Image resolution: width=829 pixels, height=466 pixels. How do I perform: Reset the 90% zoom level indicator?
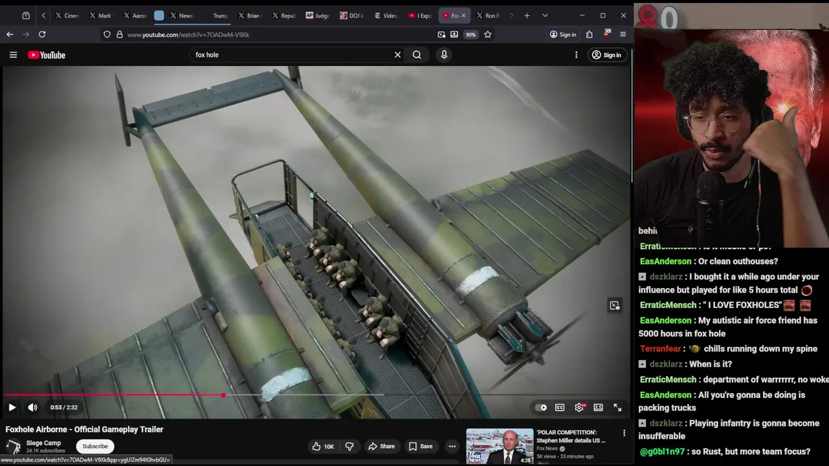(x=471, y=34)
